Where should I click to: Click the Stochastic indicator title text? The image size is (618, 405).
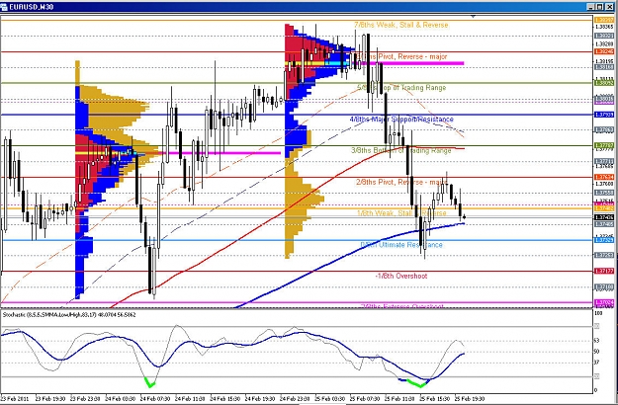coord(69,315)
